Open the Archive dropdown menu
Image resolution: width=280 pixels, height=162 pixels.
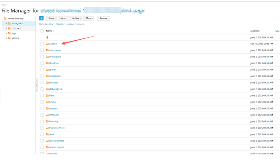pos(77,18)
